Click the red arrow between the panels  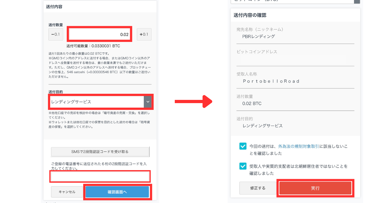pos(193,101)
